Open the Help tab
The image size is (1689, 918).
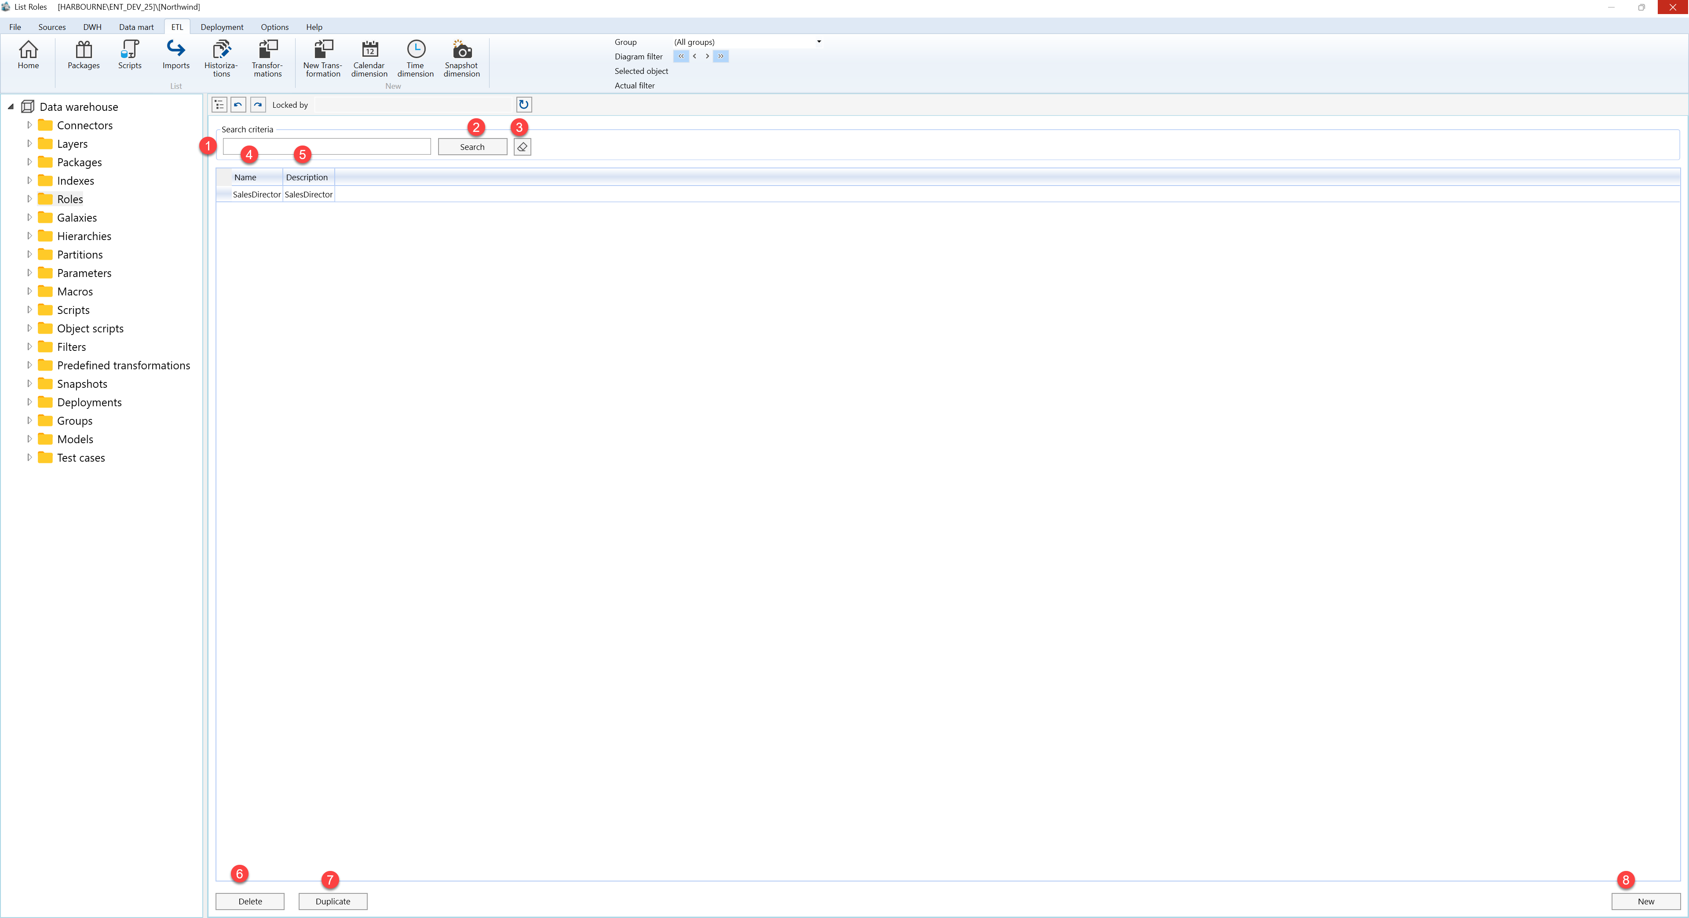point(314,27)
